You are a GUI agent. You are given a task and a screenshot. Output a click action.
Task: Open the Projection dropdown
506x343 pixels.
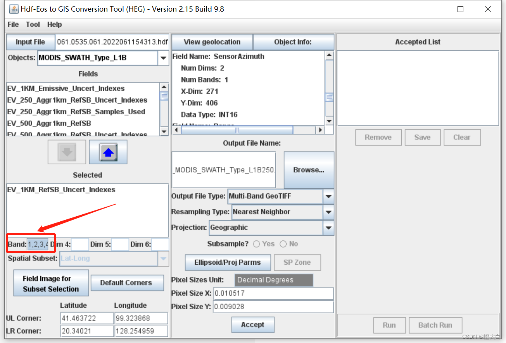click(x=328, y=228)
